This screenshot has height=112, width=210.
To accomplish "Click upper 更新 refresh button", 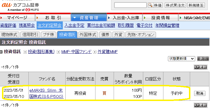I will [x=201, y=67].
